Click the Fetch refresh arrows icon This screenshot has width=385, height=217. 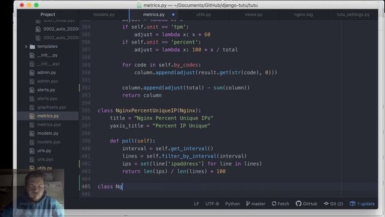click(274, 204)
